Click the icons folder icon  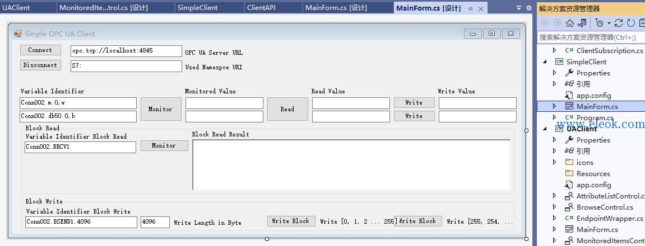point(569,162)
